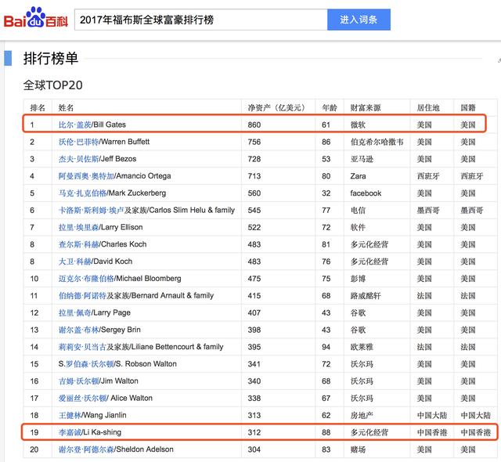Click net worth value 545

coord(254,210)
